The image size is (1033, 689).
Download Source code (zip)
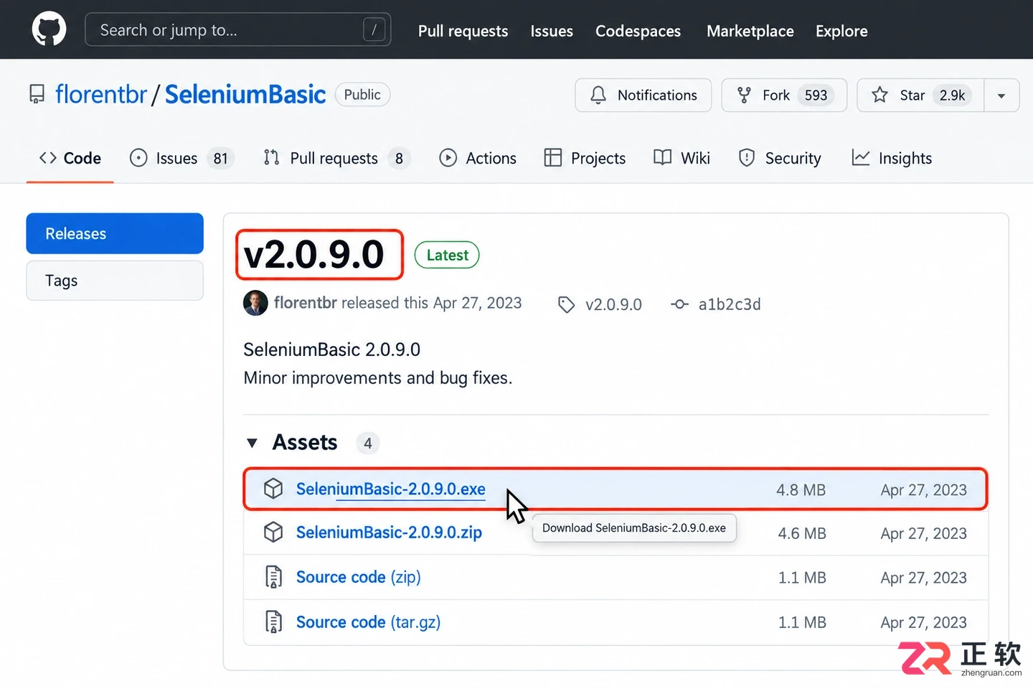click(358, 577)
